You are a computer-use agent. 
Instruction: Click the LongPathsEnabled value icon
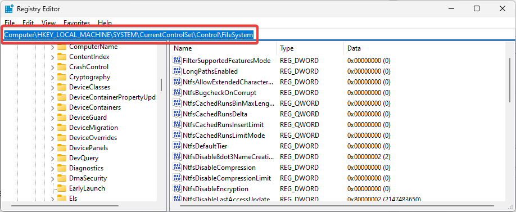click(177, 71)
